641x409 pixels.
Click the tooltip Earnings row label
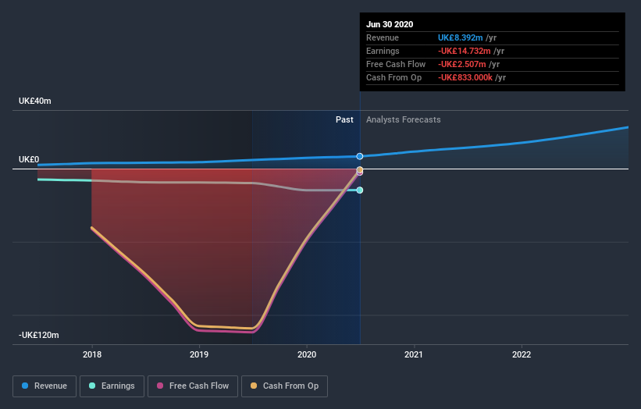tap(383, 51)
